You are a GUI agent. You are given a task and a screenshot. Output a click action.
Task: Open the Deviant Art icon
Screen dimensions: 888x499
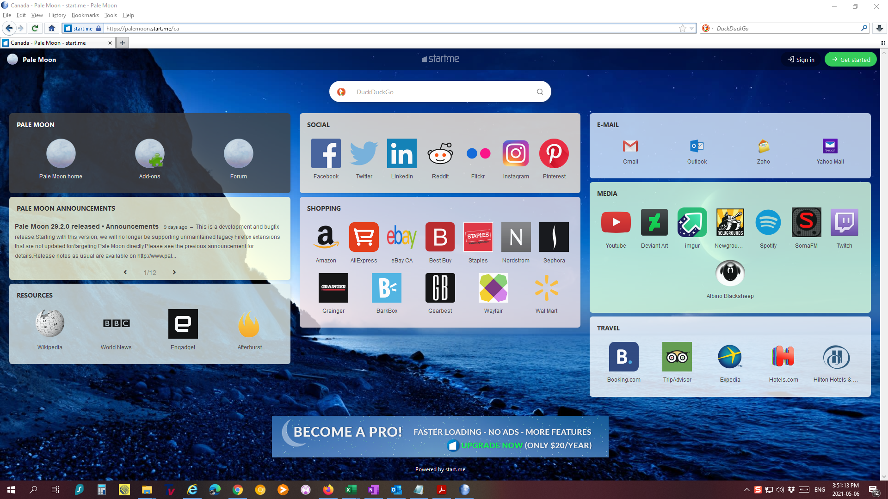[654, 222]
